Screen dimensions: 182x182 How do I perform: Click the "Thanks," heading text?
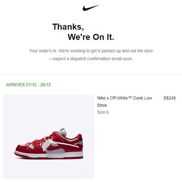point(68,27)
